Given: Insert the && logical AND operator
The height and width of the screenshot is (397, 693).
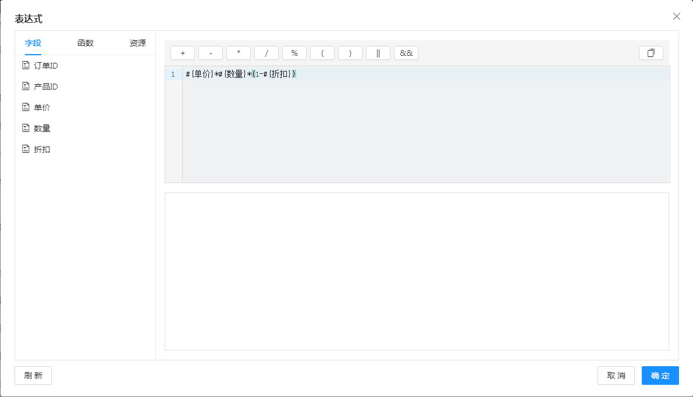Looking at the screenshot, I should point(406,53).
